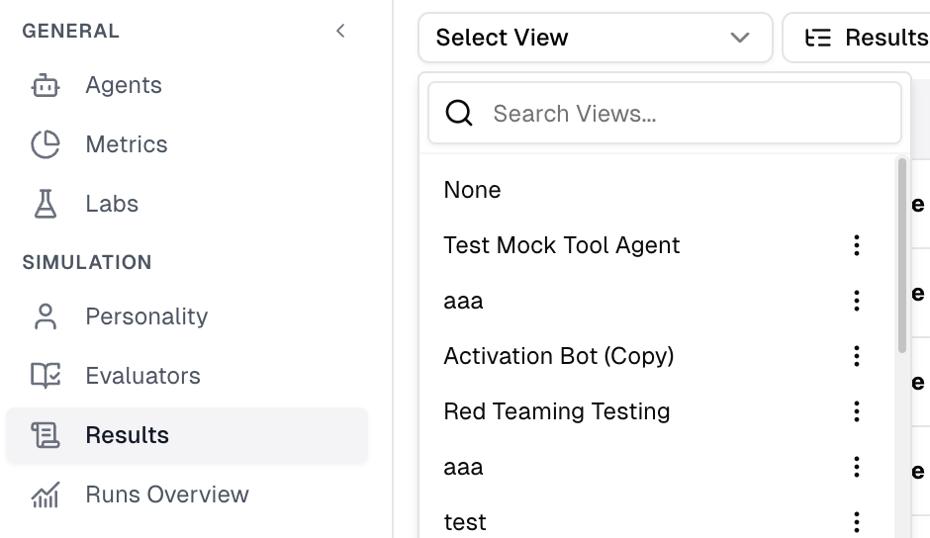Viewport: 930px width, 538px height.
Task: Select the None view option
Action: [473, 190]
